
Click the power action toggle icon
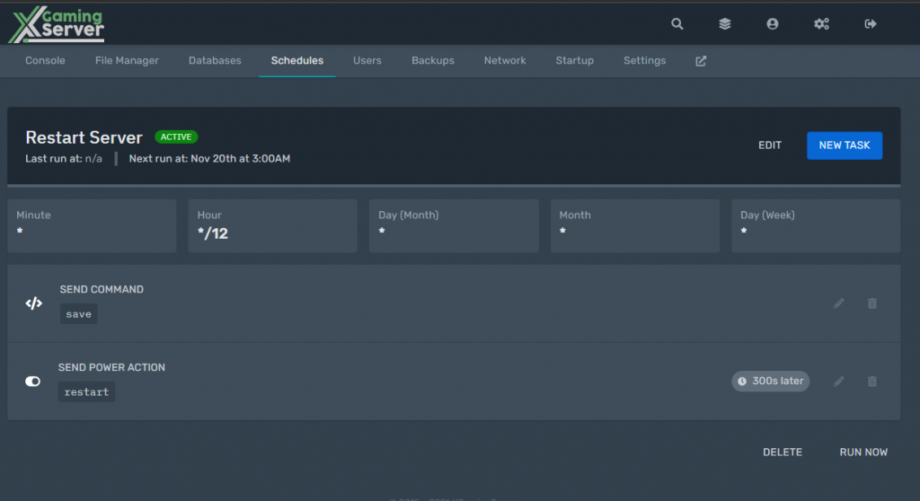[x=33, y=382]
